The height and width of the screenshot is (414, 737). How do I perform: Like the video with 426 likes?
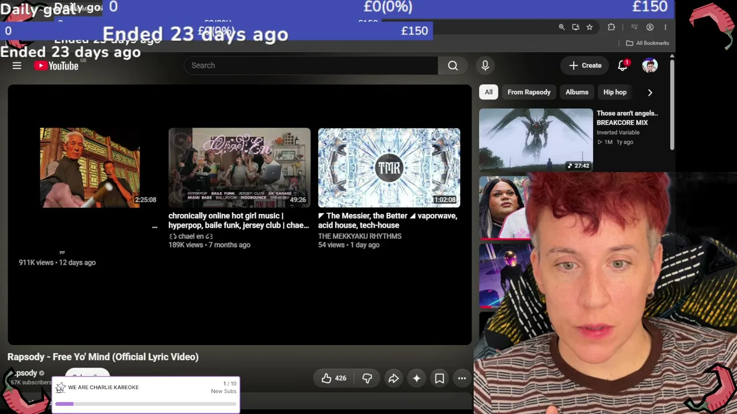click(x=334, y=378)
